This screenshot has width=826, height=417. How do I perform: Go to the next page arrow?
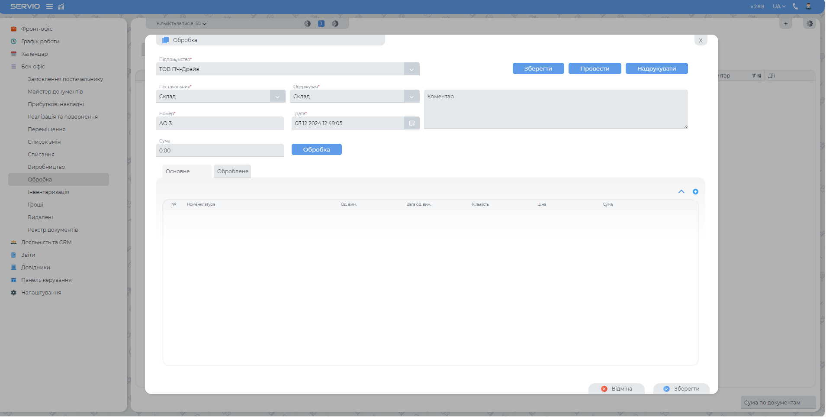pyautogui.click(x=335, y=24)
